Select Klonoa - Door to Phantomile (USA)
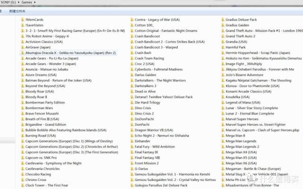This screenshot has height=189, width=303. tap(252, 86)
